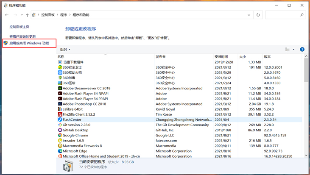Click 控制面板 in the breadcrumb path
The image size is (310, 175).
click(48, 15)
